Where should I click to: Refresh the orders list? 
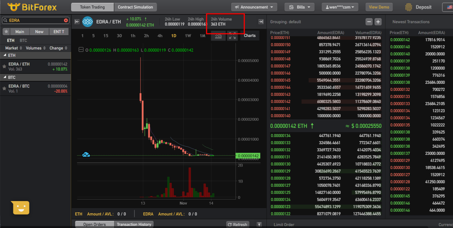pos(237,224)
